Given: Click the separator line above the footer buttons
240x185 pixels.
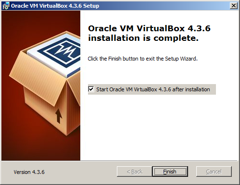Looking at the screenshot, I should 119,160.
